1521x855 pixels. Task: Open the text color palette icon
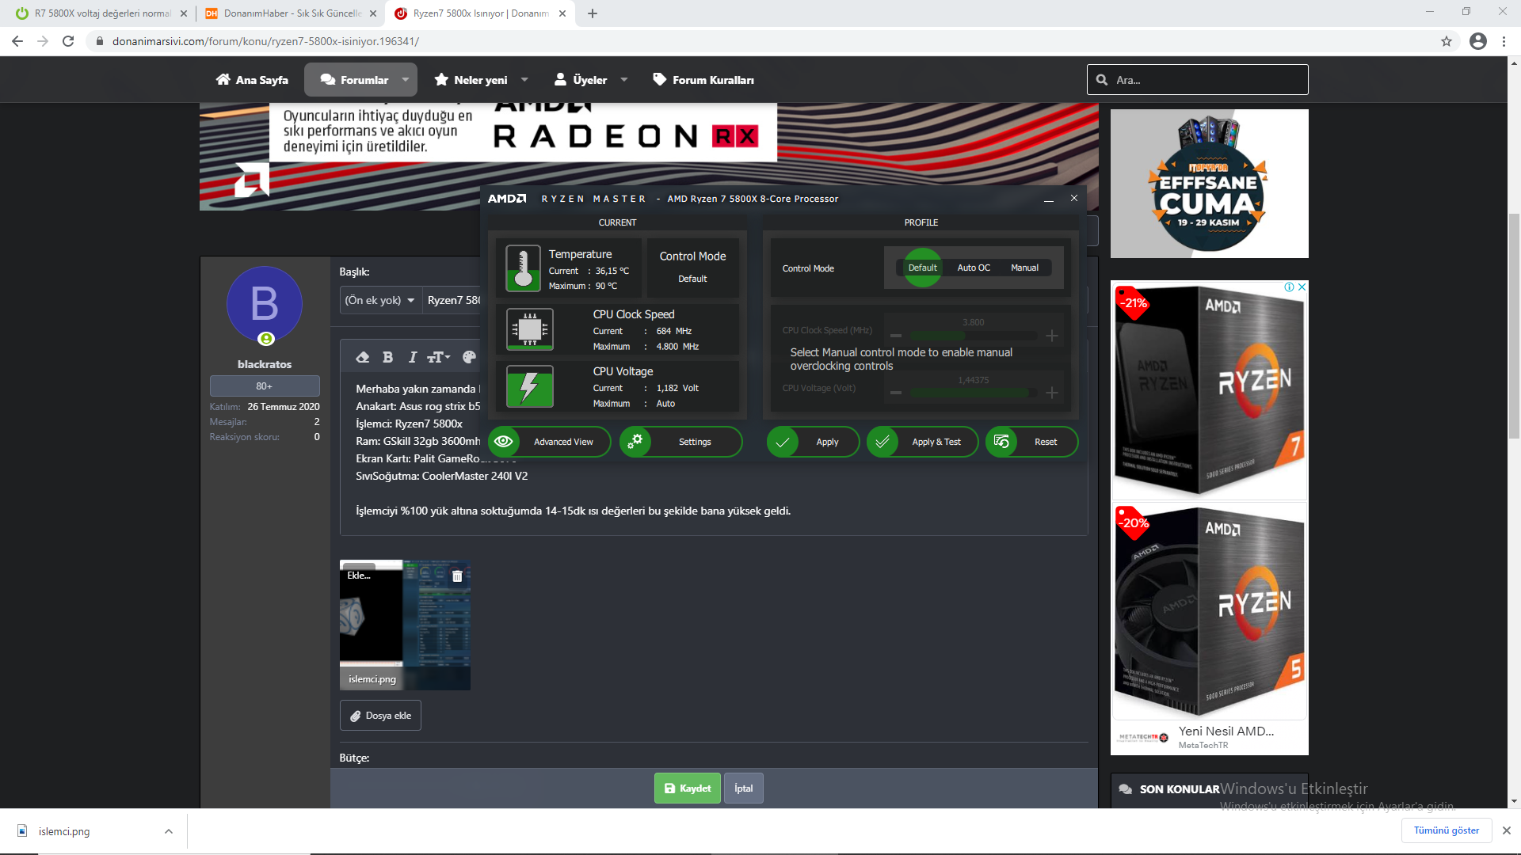(469, 357)
